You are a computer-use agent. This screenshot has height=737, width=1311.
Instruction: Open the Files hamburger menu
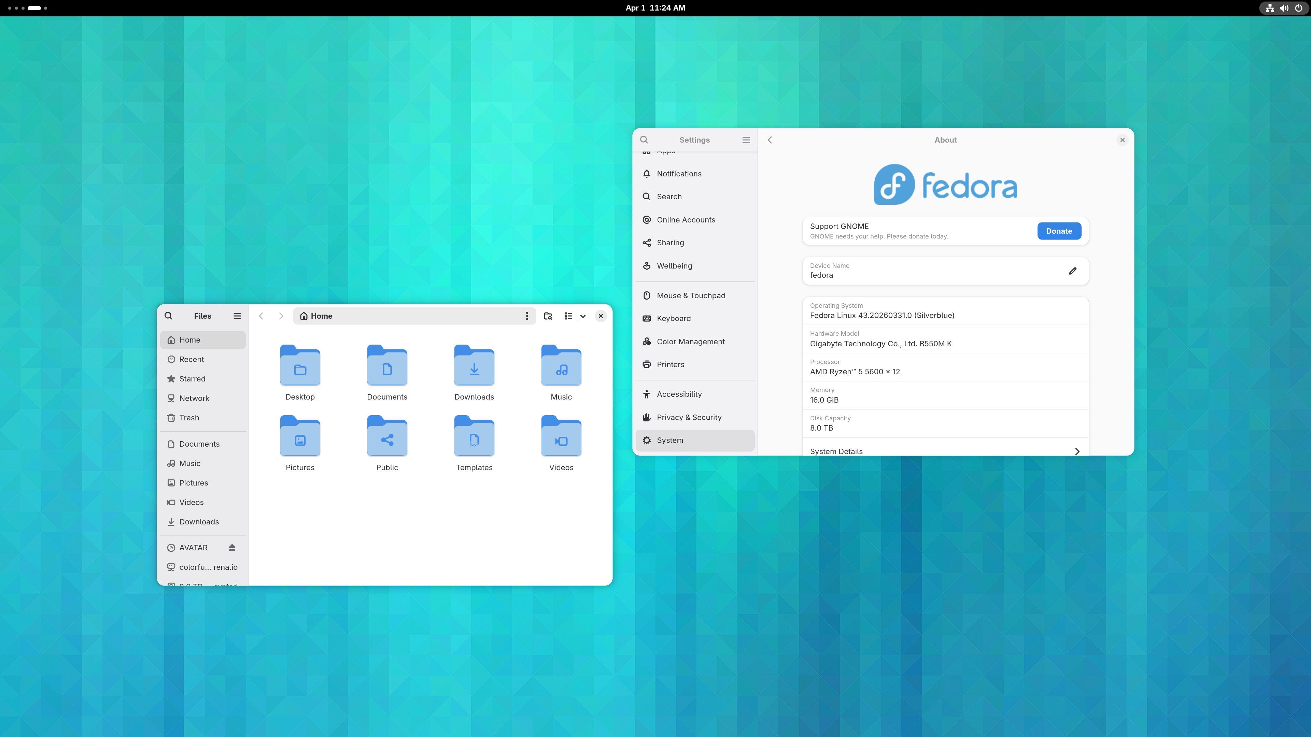237,316
